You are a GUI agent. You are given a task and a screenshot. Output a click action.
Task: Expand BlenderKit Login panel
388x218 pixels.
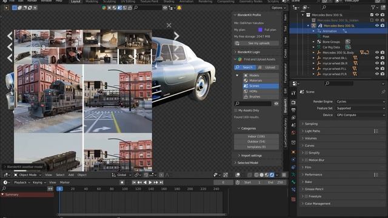click(x=257, y=52)
